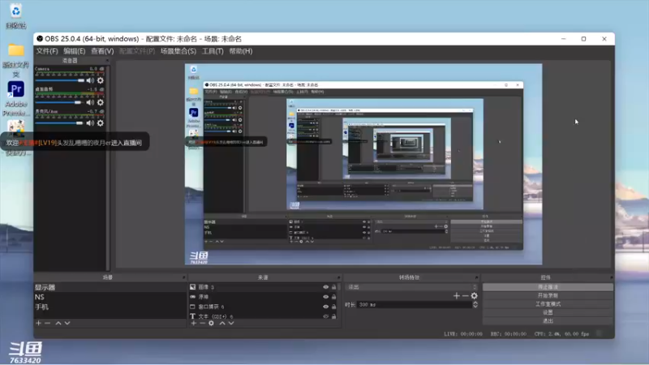649x365 pixels.
Task: Undock the 场景 panel via header icon
Action: (184, 277)
